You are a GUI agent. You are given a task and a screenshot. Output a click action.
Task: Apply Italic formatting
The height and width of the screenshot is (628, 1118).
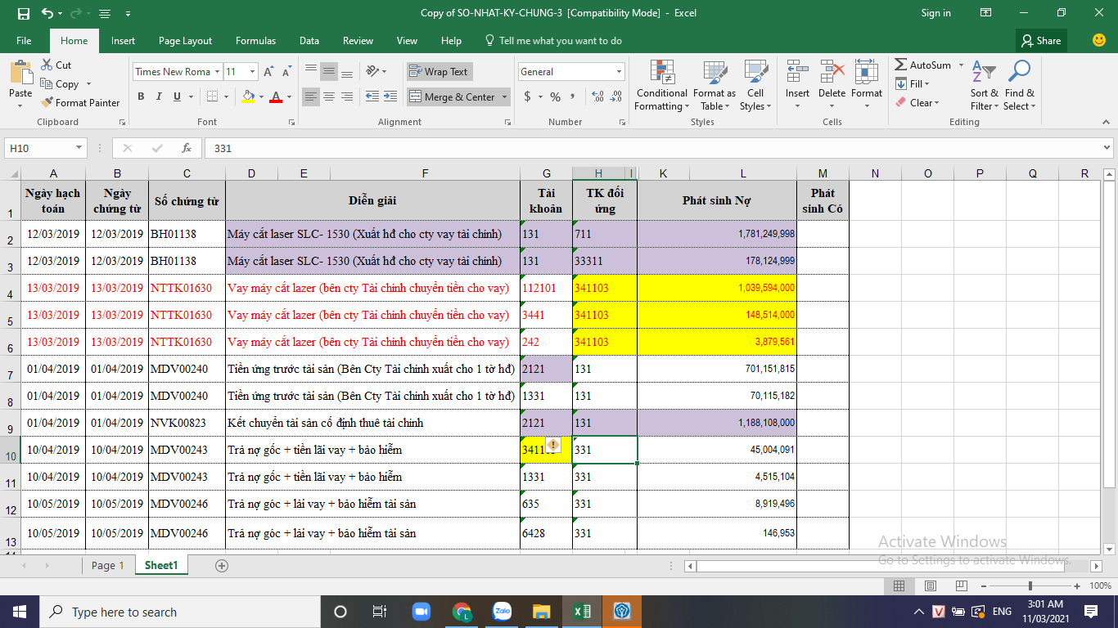pyautogui.click(x=159, y=96)
